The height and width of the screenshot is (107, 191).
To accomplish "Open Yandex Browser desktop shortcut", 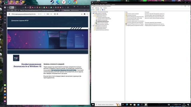I will pos(64,2).
